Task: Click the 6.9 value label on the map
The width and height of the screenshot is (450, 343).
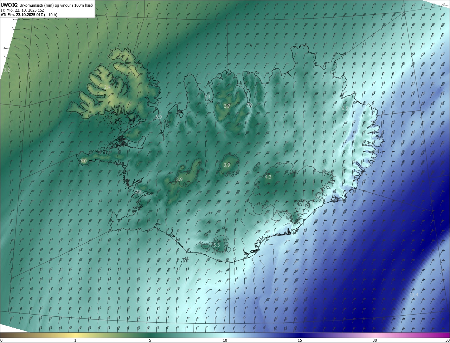Action: (x=159, y=117)
